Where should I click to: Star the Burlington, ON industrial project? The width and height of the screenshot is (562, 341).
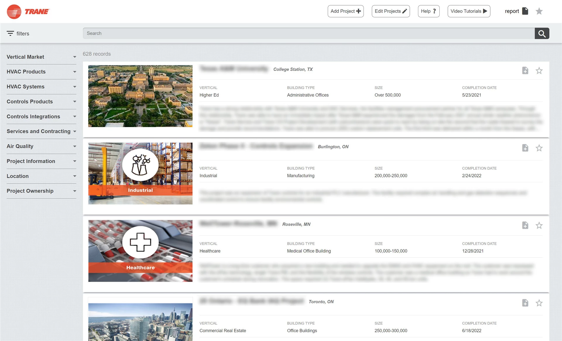coord(539,148)
